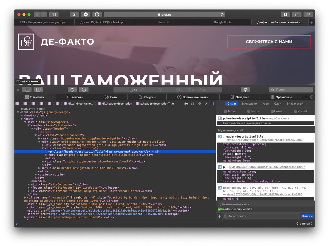Open the Хранилище tab

point(281,97)
